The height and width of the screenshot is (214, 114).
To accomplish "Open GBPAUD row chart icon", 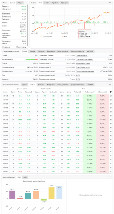I will 111,148.
